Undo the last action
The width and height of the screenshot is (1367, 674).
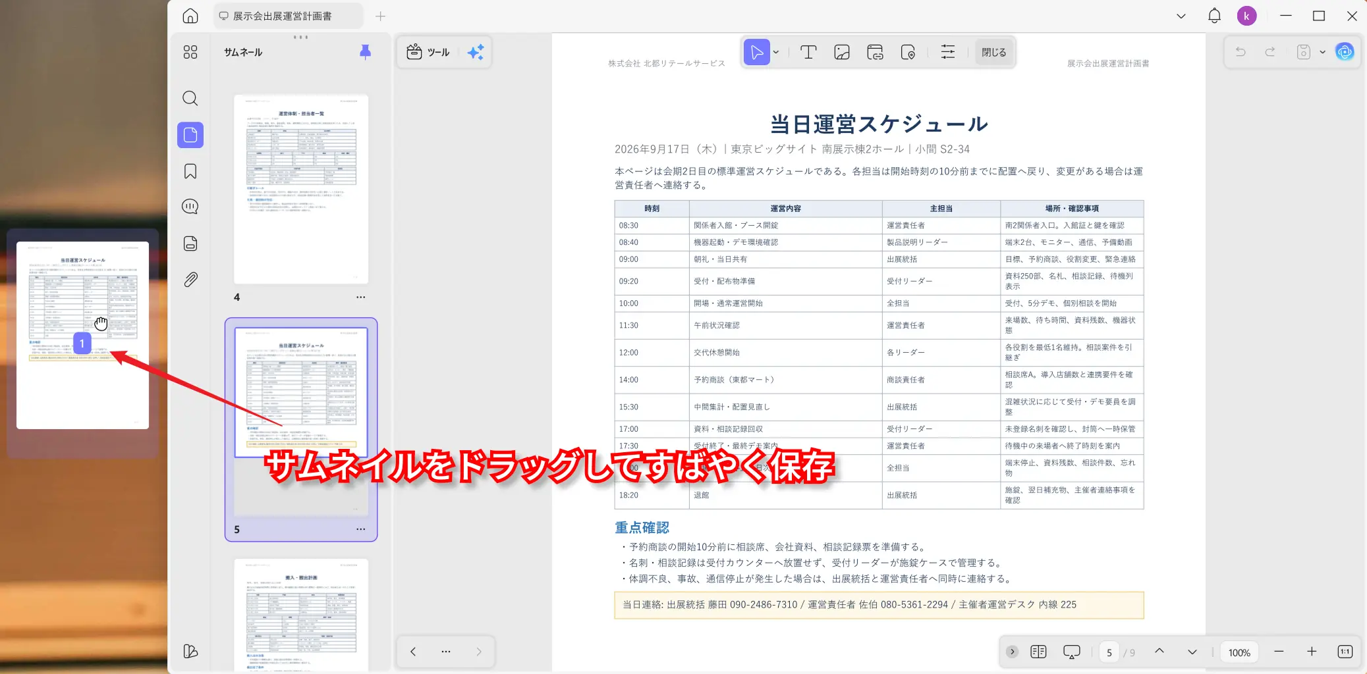point(1241,52)
